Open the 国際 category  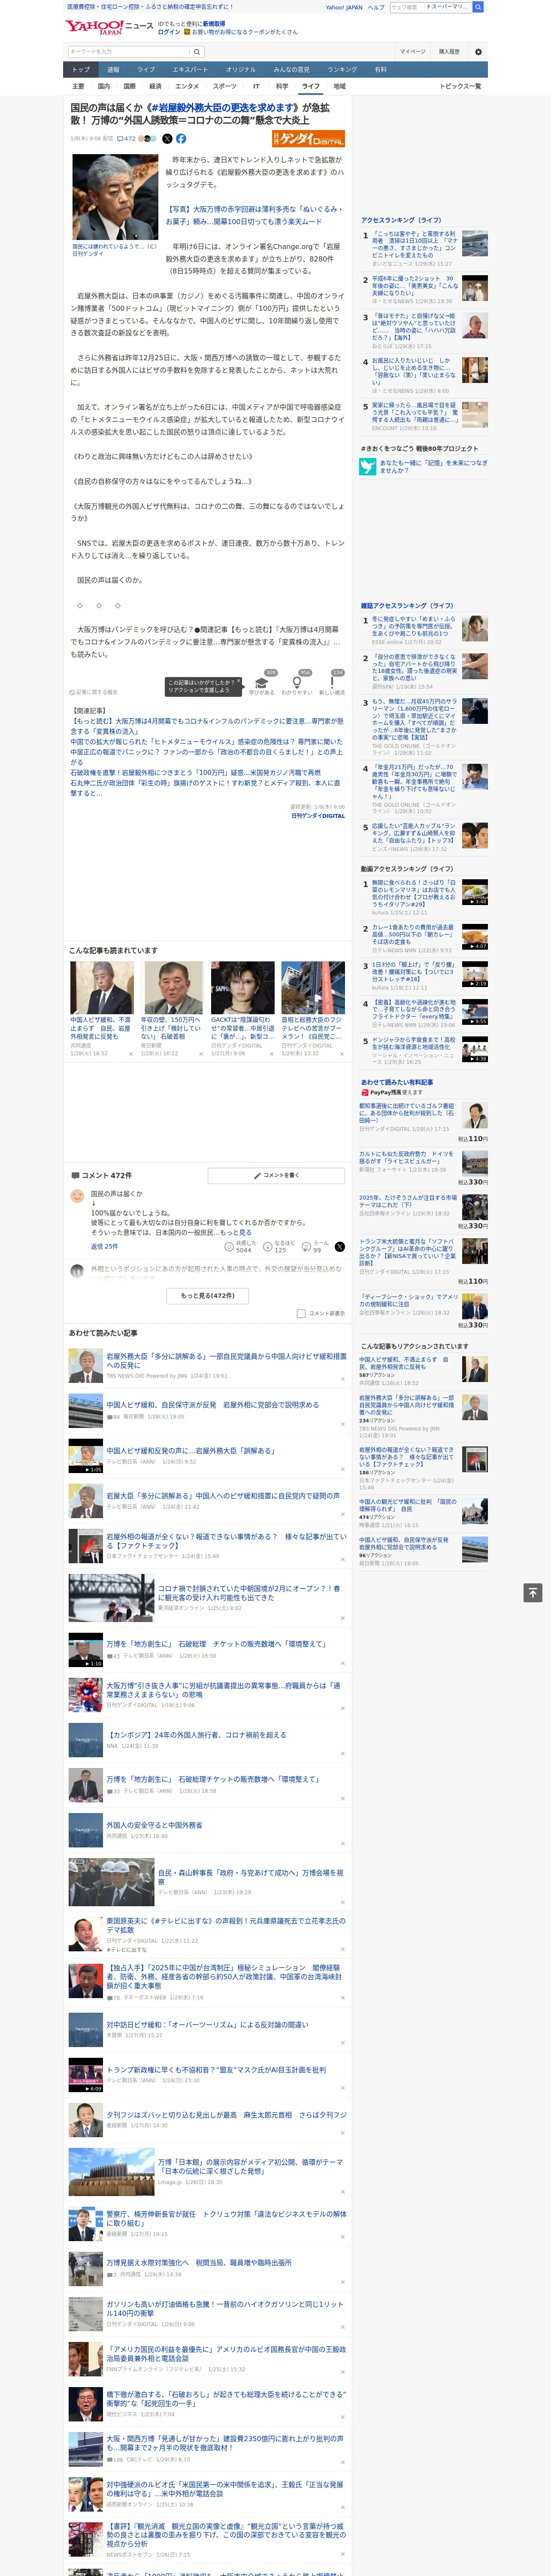tap(130, 86)
